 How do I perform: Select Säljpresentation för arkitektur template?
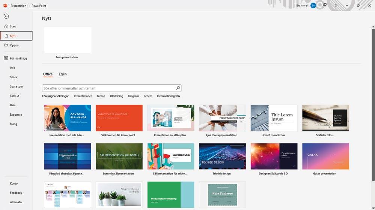point(171,156)
